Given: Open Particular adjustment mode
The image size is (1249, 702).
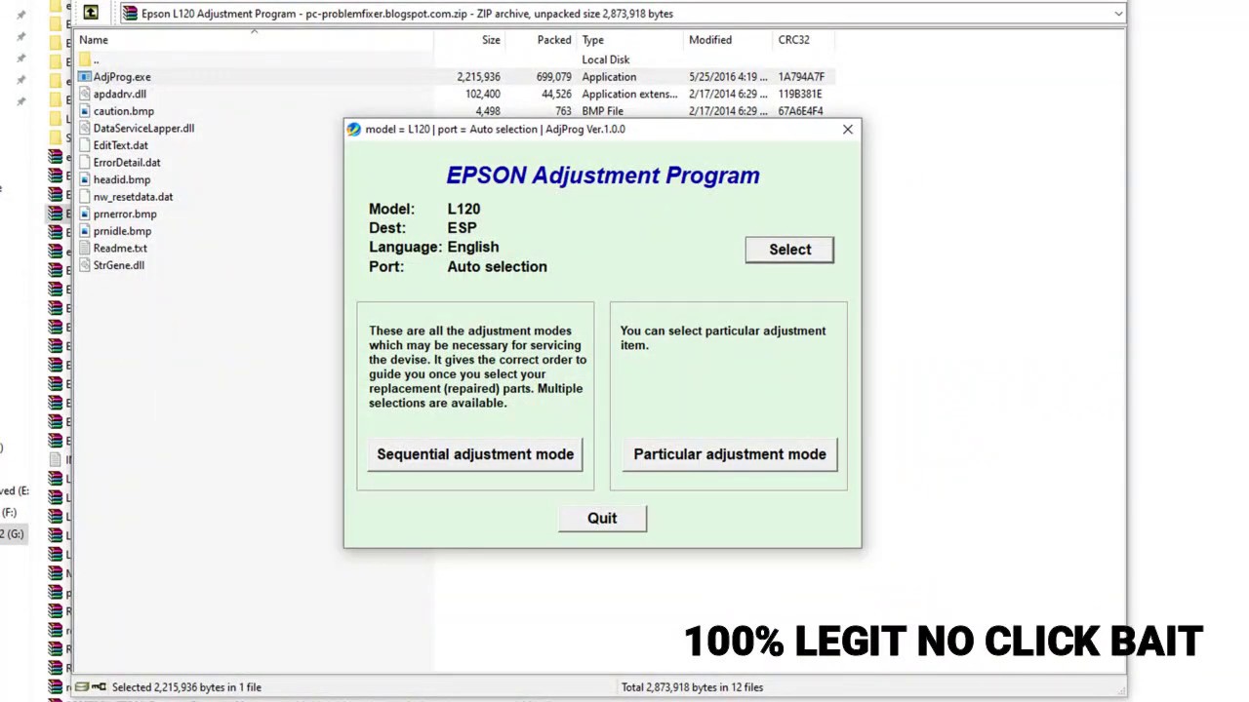Looking at the screenshot, I should coord(730,454).
